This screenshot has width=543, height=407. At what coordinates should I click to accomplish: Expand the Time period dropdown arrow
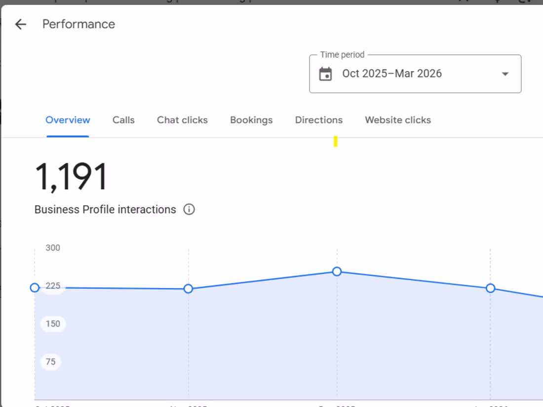coord(505,74)
